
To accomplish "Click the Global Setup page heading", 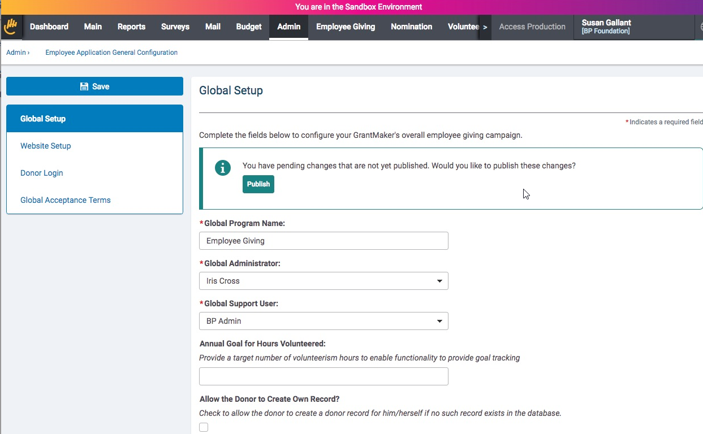I will (x=231, y=90).
